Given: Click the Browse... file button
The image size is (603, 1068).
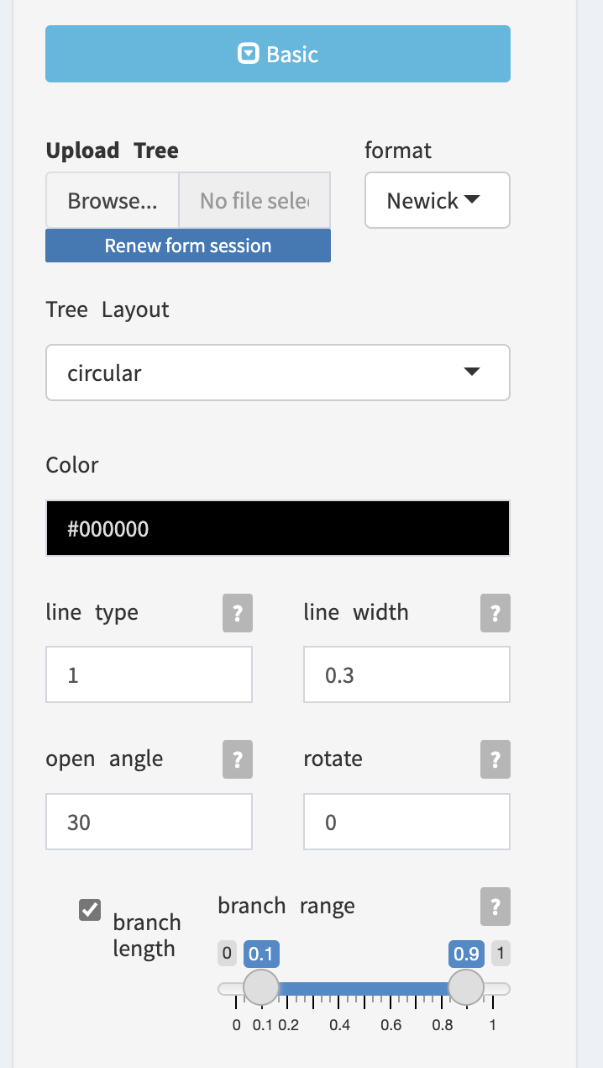Looking at the screenshot, I should click(x=113, y=201).
